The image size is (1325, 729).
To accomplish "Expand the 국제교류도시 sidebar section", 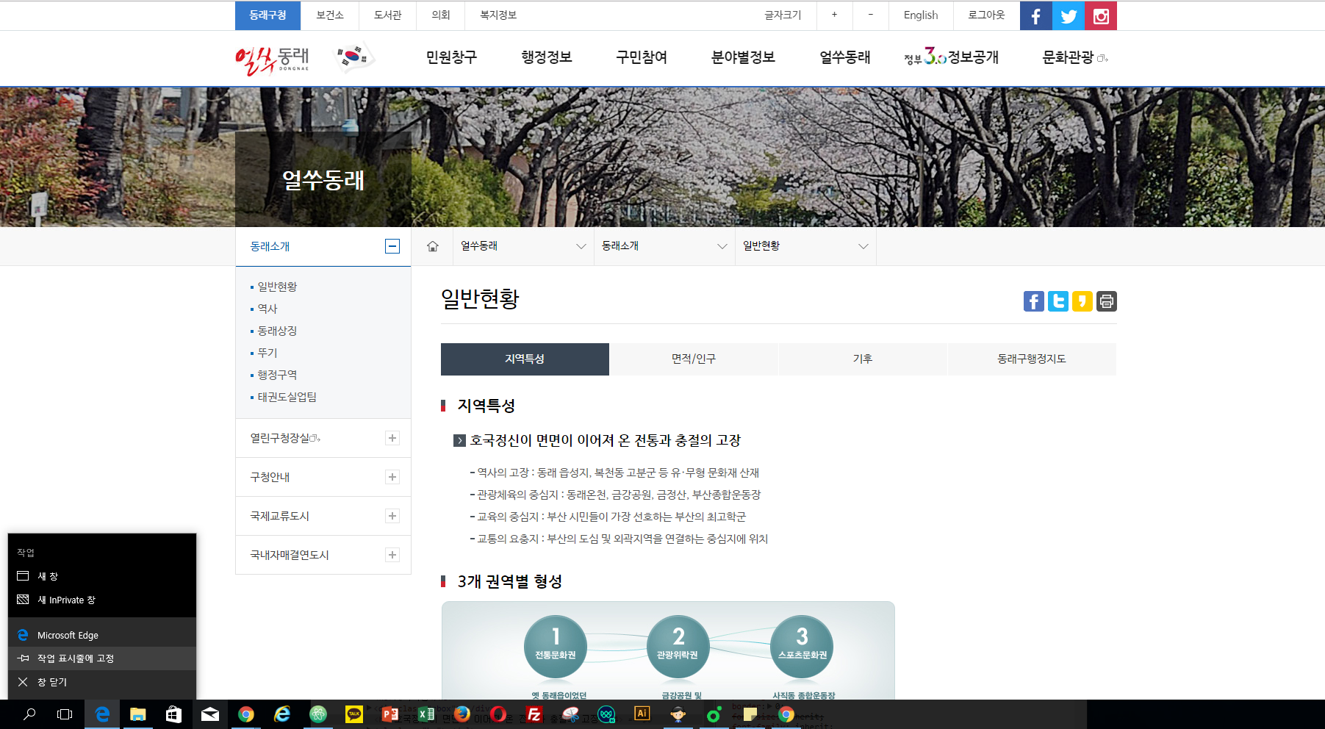I will [x=393, y=516].
